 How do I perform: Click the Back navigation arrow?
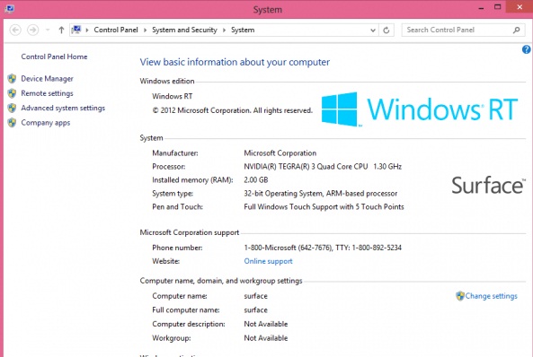pos(15,30)
